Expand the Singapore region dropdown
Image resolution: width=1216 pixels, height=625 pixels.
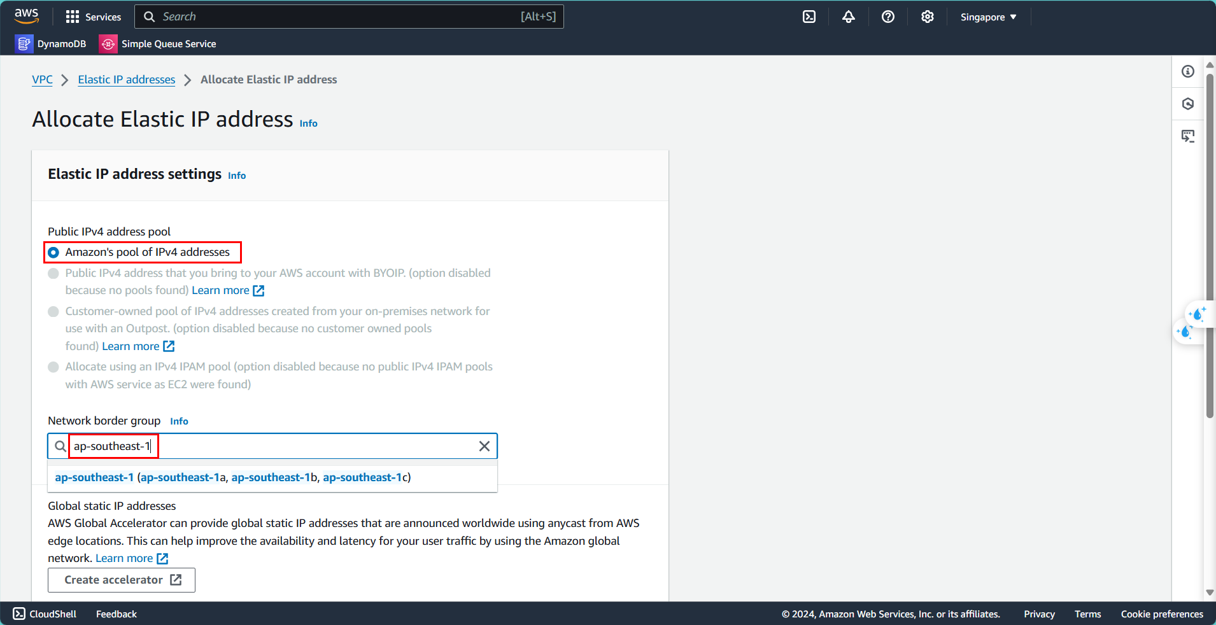coord(989,17)
